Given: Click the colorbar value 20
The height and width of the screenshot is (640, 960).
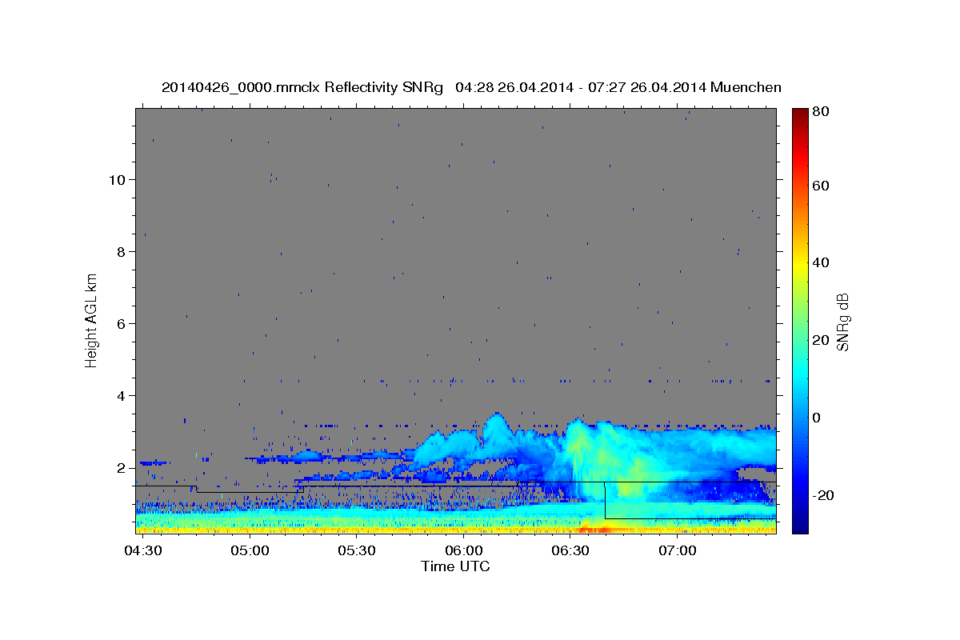Looking at the screenshot, I should pyautogui.click(x=820, y=340).
